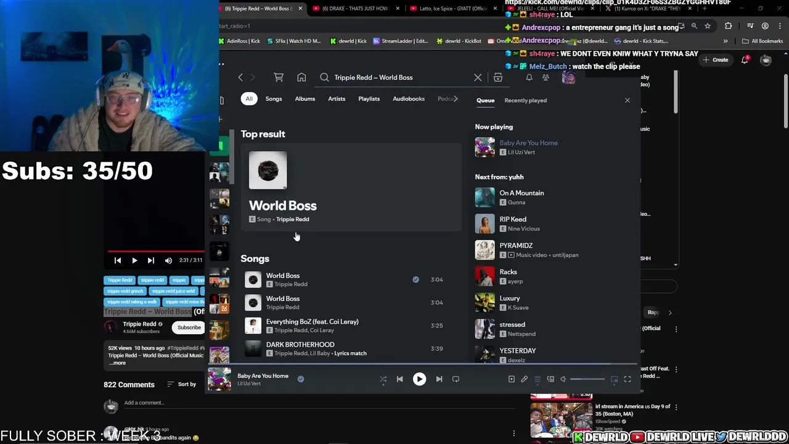The width and height of the screenshot is (789, 444).
Task: Click the trippie redd grinch tag
Action: pos(125,291)
